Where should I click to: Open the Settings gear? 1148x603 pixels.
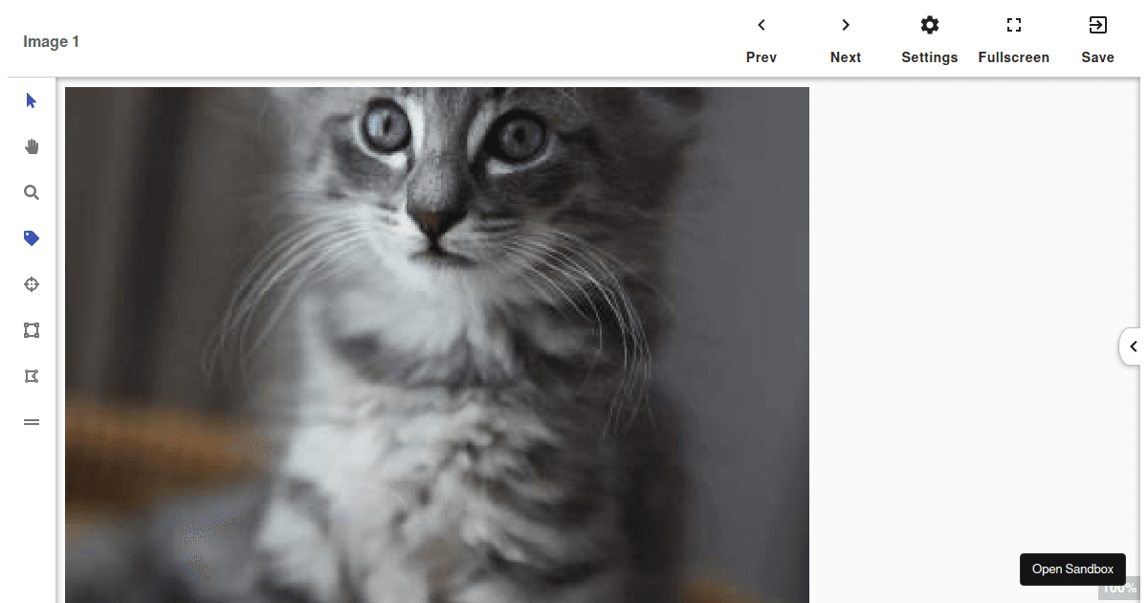tap(929, 40)
